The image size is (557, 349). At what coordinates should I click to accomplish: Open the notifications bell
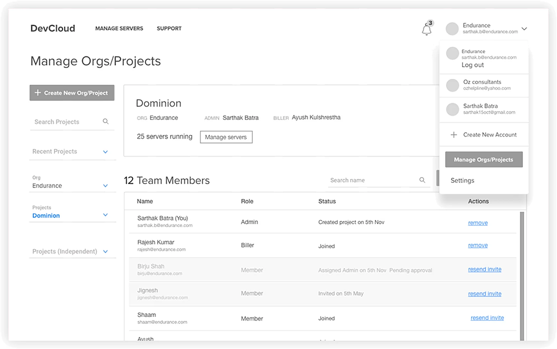click(427, 29)
